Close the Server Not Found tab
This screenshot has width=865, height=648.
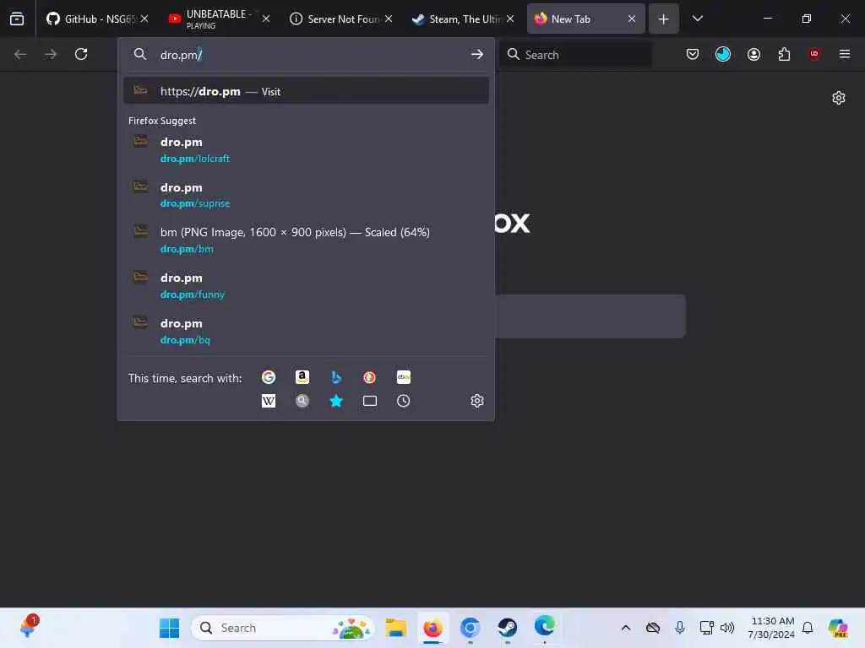(x=389, y=19)
